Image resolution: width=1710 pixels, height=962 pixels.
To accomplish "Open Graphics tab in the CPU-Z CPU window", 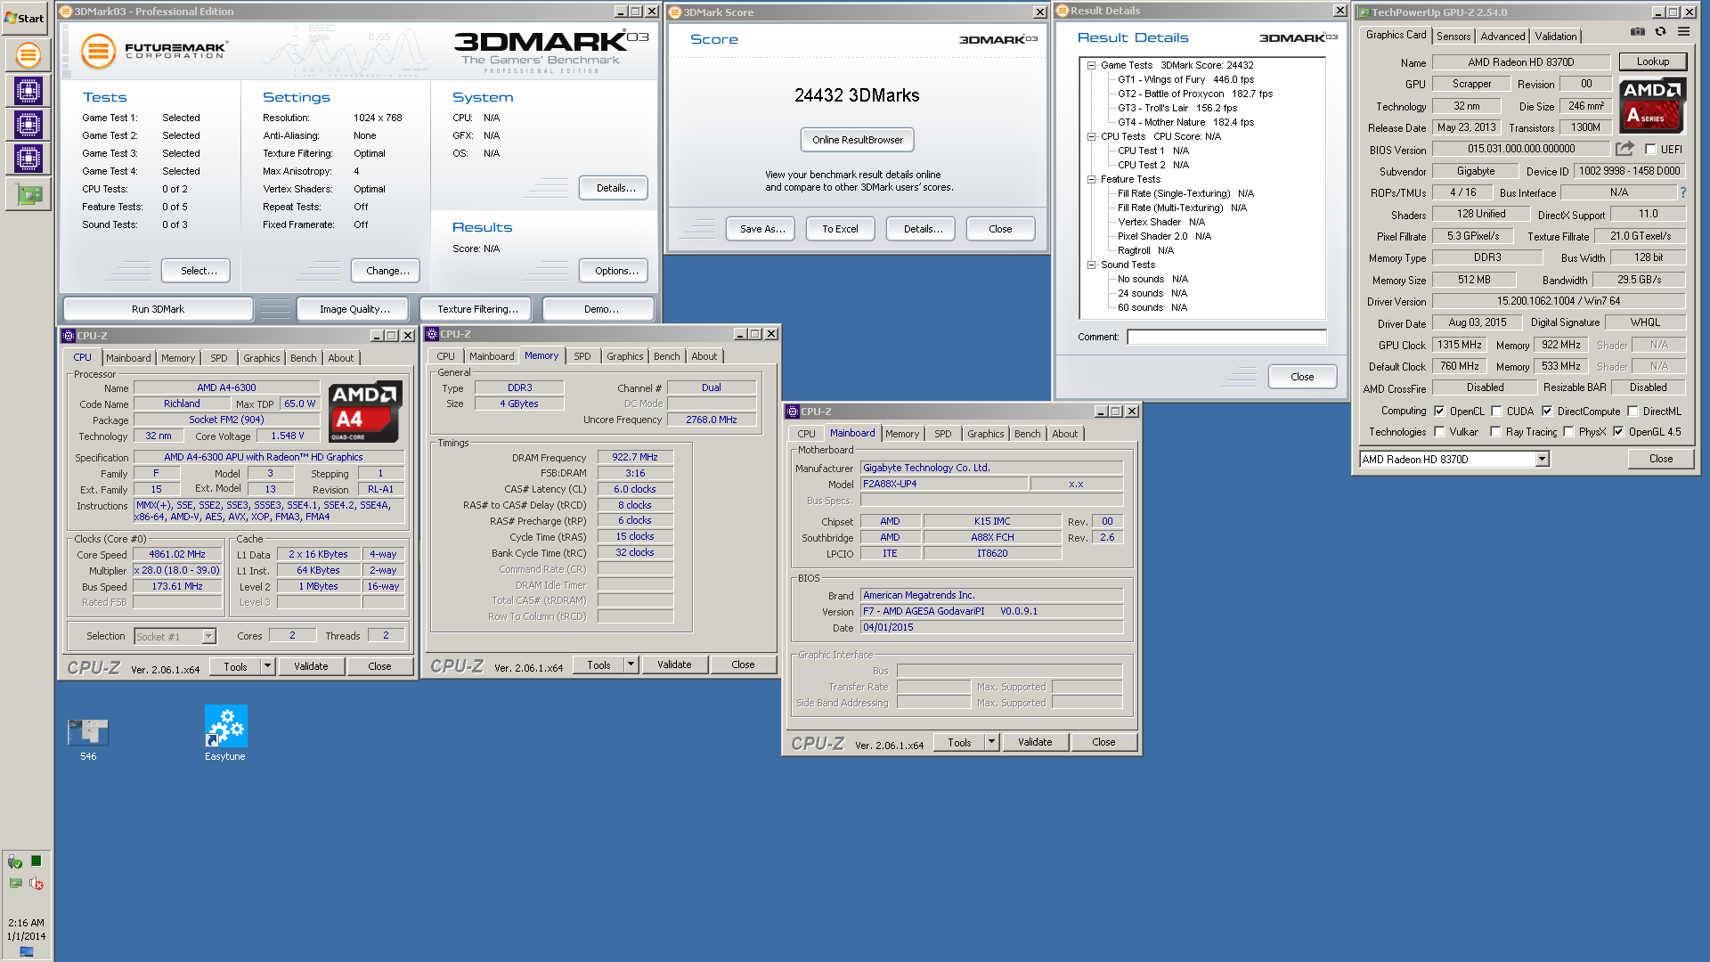I will click(262, 358).
